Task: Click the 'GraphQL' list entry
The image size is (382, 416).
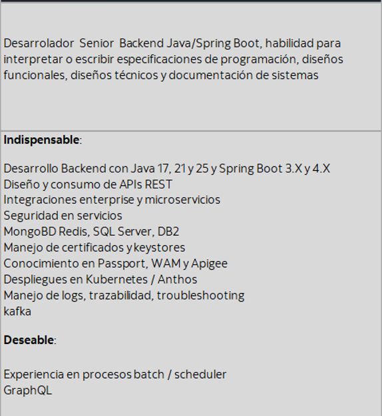Action: [28, 391]
